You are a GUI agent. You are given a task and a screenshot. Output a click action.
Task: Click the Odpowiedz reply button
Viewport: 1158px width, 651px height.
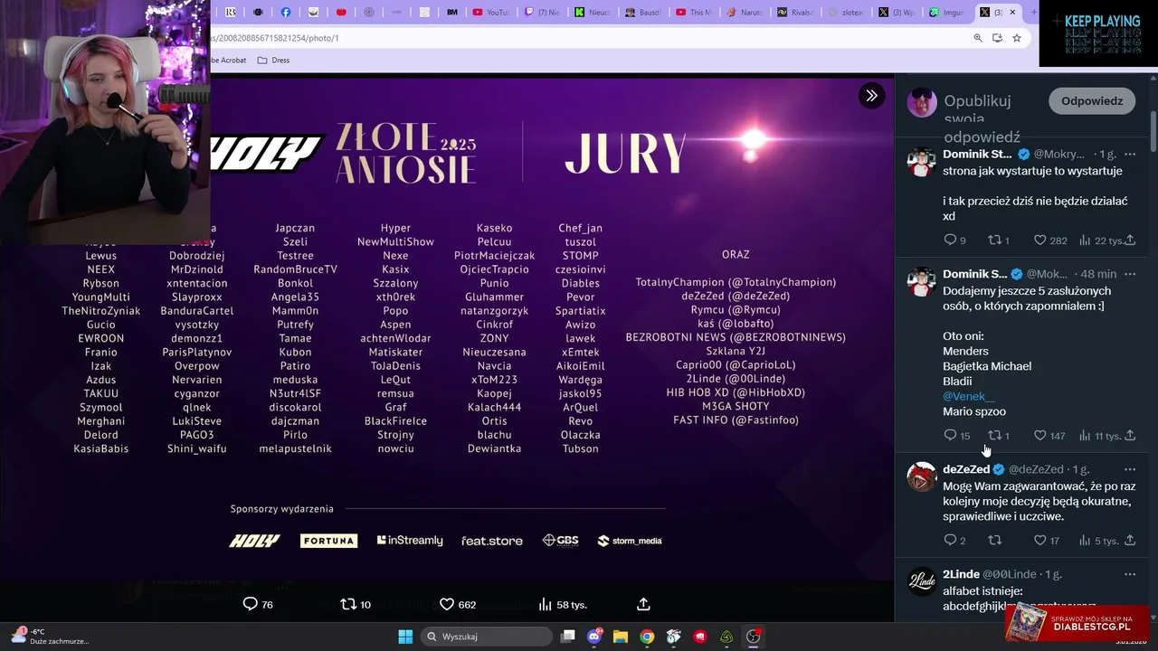pos(1092,100)
